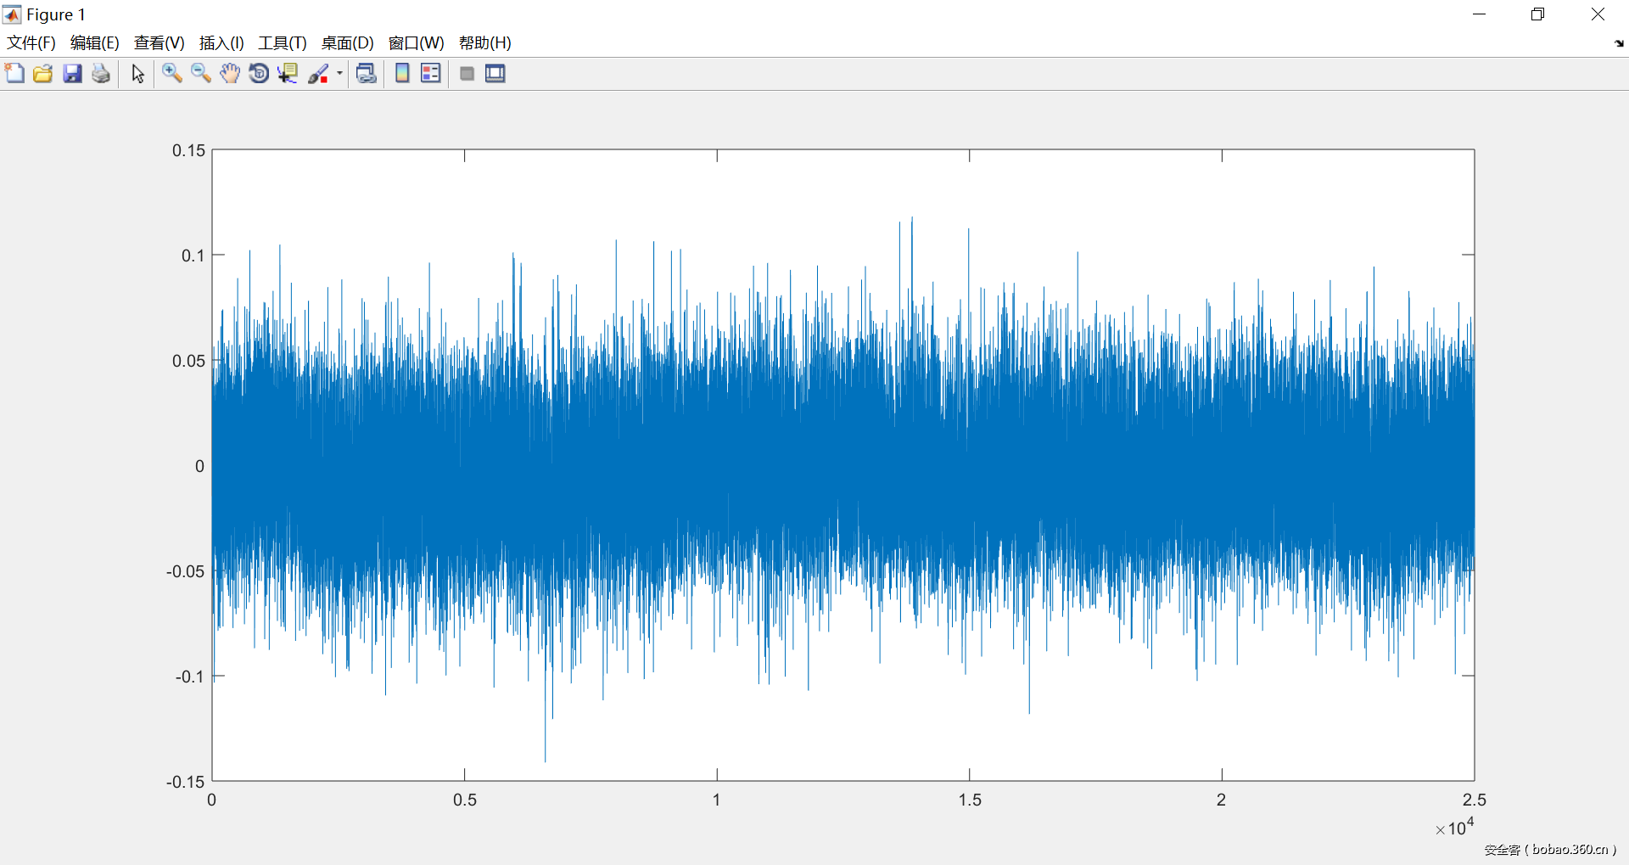Open the 工具(T) menu

click(x=283, y=43)
